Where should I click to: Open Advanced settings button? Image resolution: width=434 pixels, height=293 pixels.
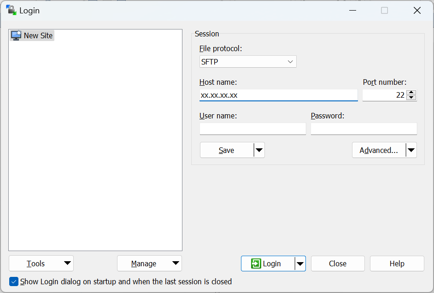[x=379, y=150]
